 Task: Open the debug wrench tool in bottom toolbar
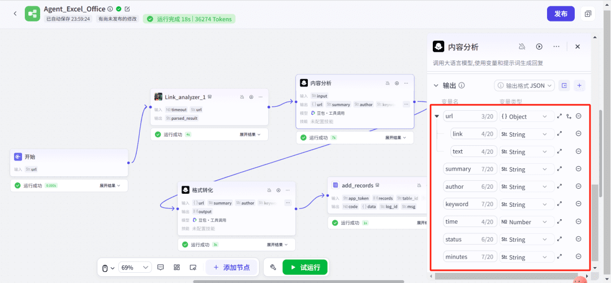pyautogui.click(x=273, y=267)
